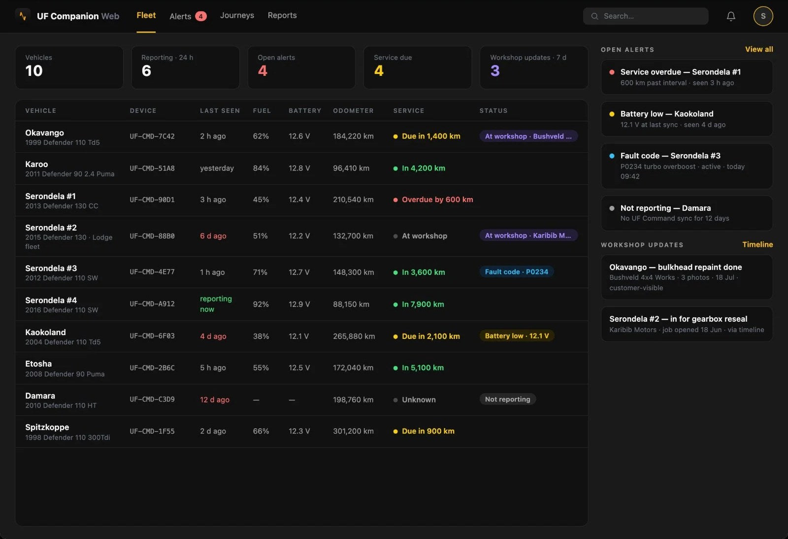Select the Serondela #4 vehicle name
Viewport: 788px width, 539px height.
click(x=51, y=300)
